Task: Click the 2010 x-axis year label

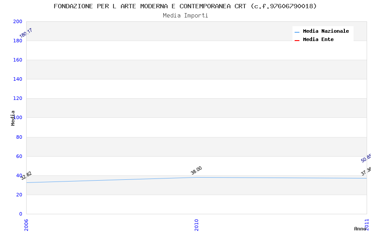Action: (196, 225)
